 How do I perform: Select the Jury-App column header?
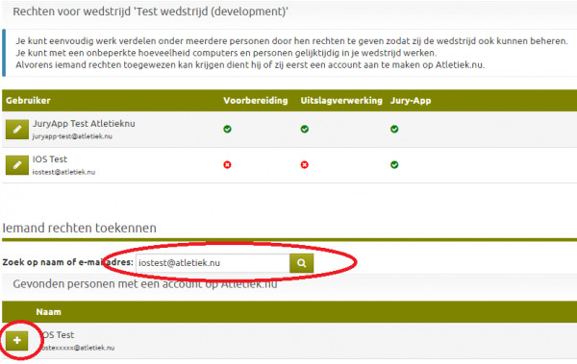(x=411, y=101)
